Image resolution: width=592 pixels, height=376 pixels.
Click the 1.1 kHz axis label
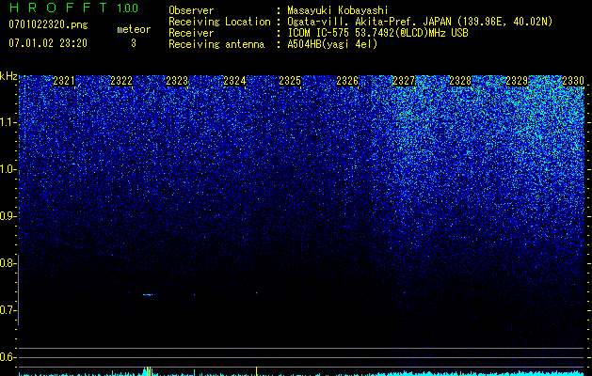coord(8,123)
